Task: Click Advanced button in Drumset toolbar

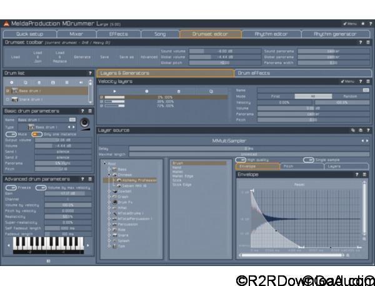Action: 149,57
